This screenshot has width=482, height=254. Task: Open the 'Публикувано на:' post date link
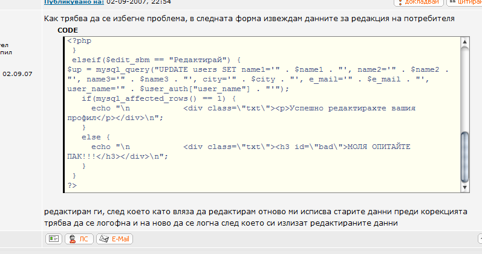(74, 2)
